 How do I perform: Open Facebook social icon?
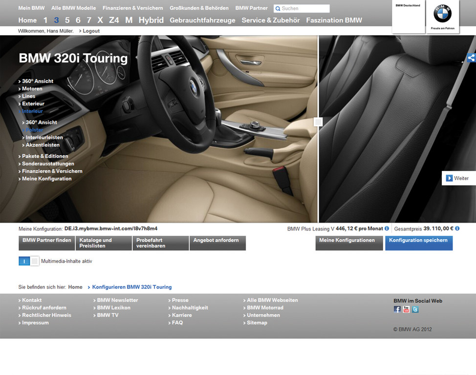click(397, 309)
